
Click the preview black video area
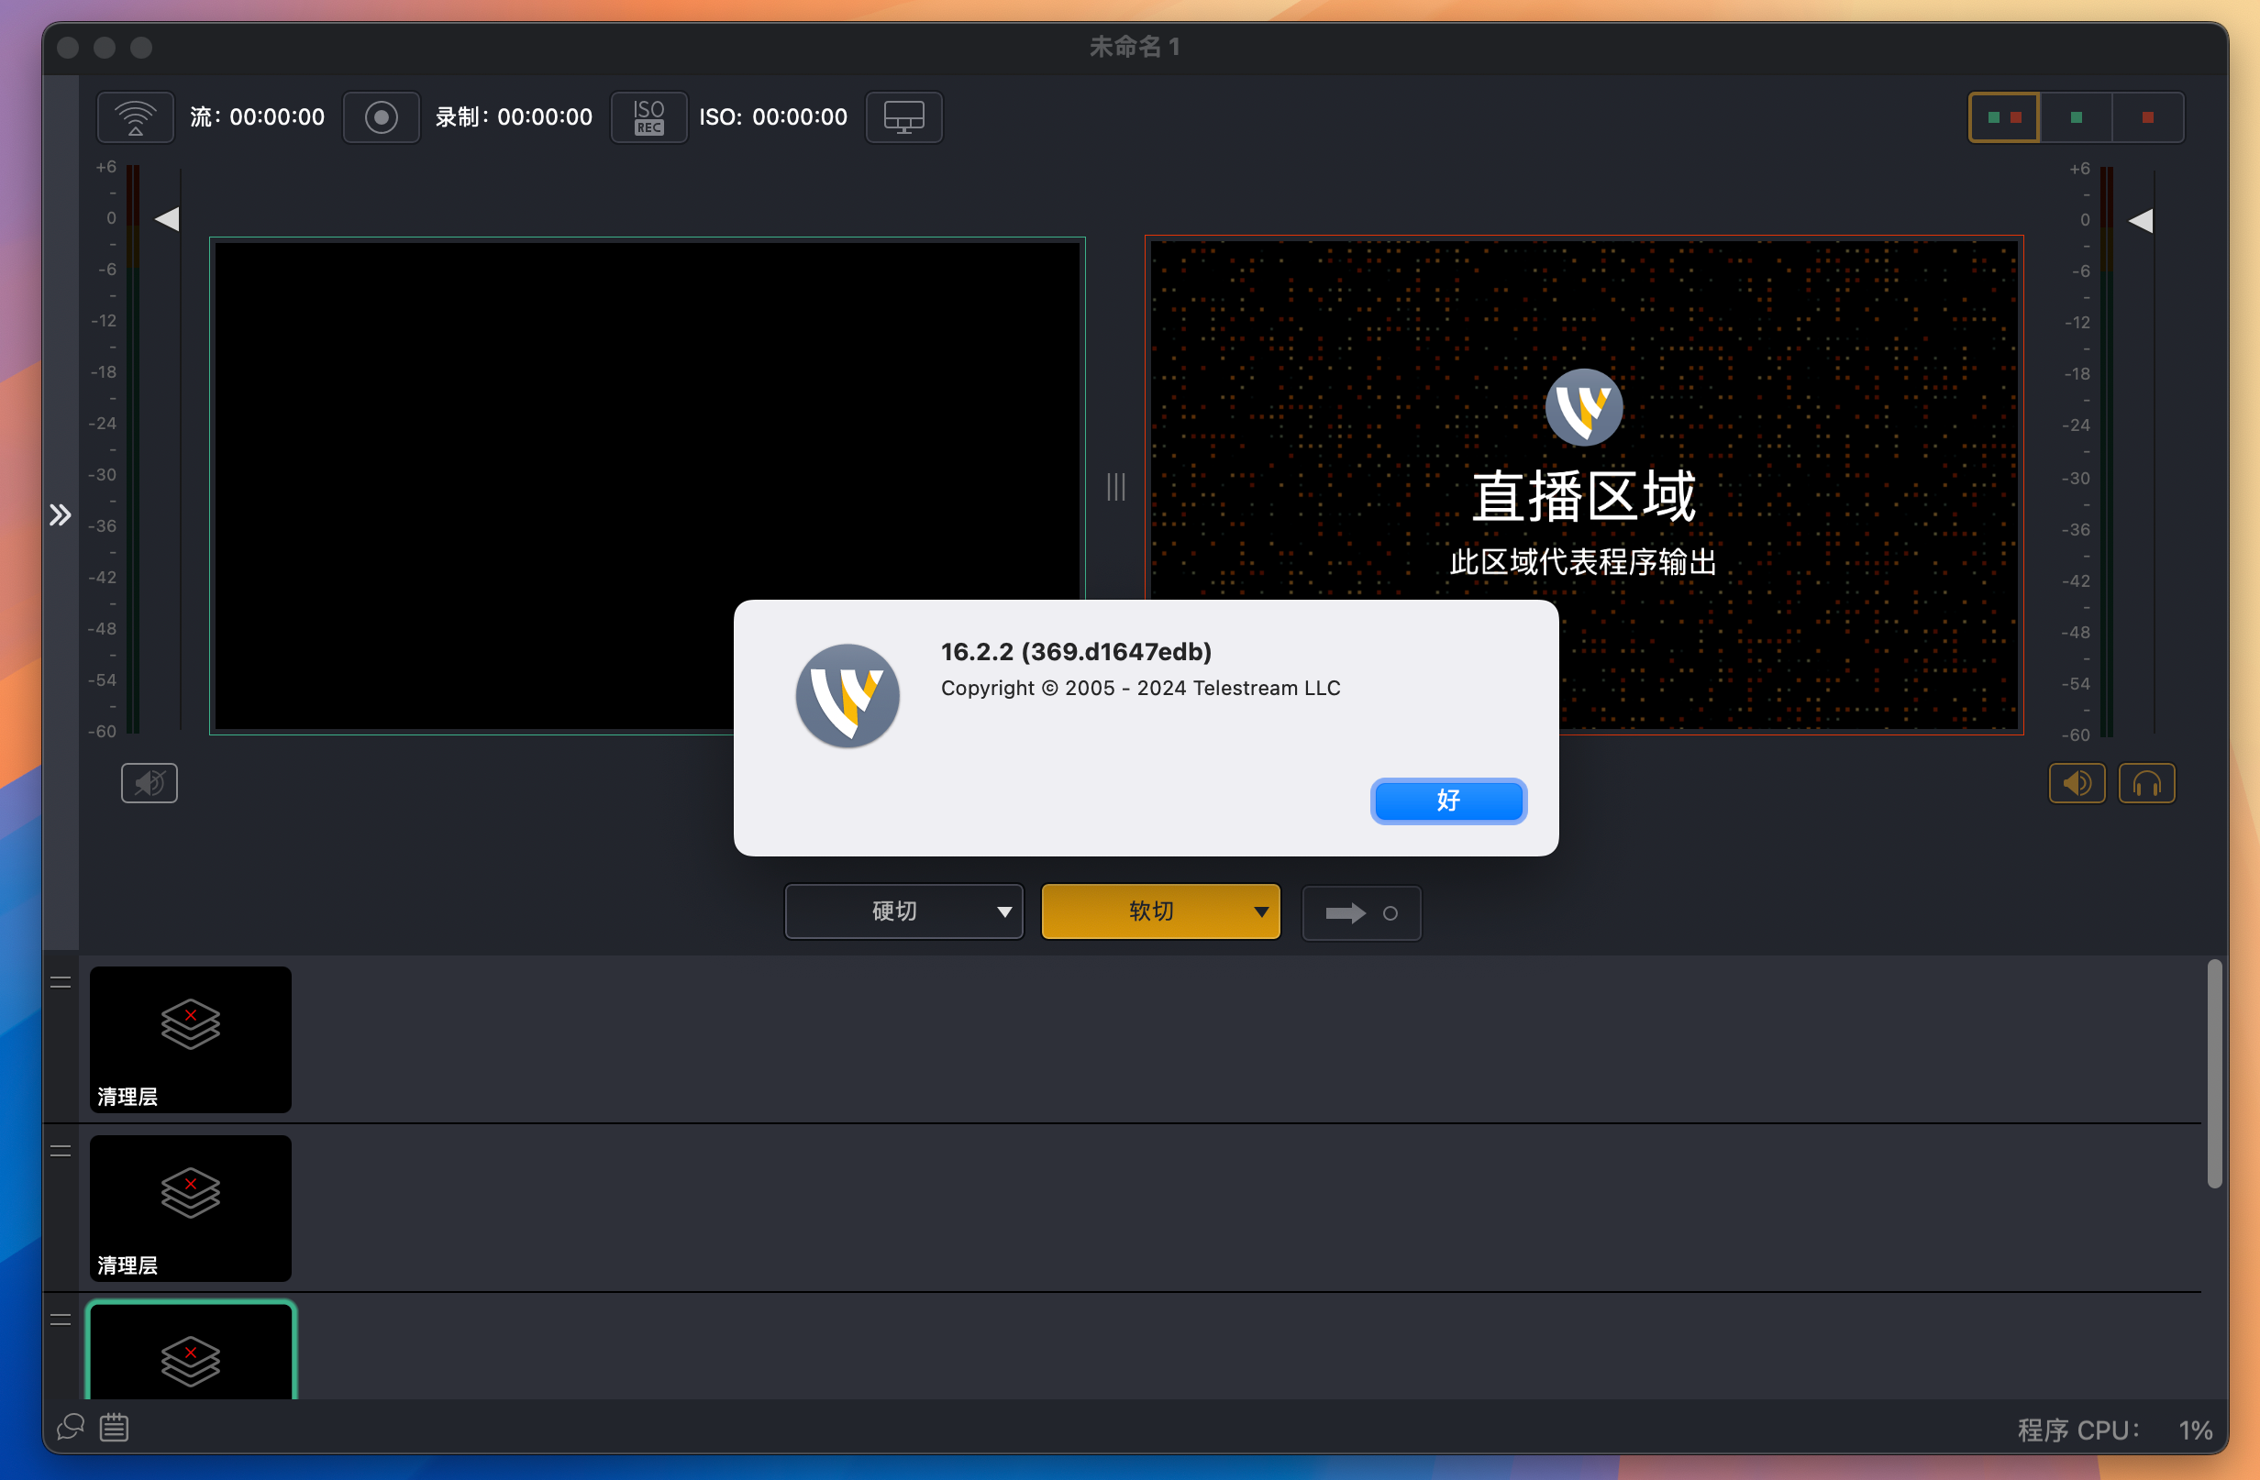click(x=648, y=486)
